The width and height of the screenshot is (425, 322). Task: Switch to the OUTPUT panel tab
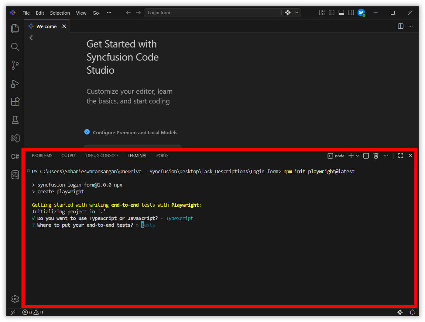coord(69,156)
